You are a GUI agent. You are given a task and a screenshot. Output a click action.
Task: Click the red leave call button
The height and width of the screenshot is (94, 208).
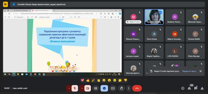(137, 88)
